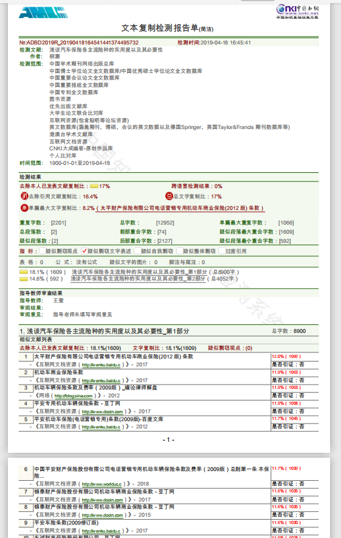Open docin.com link in row 7

[x=103, y=500]
